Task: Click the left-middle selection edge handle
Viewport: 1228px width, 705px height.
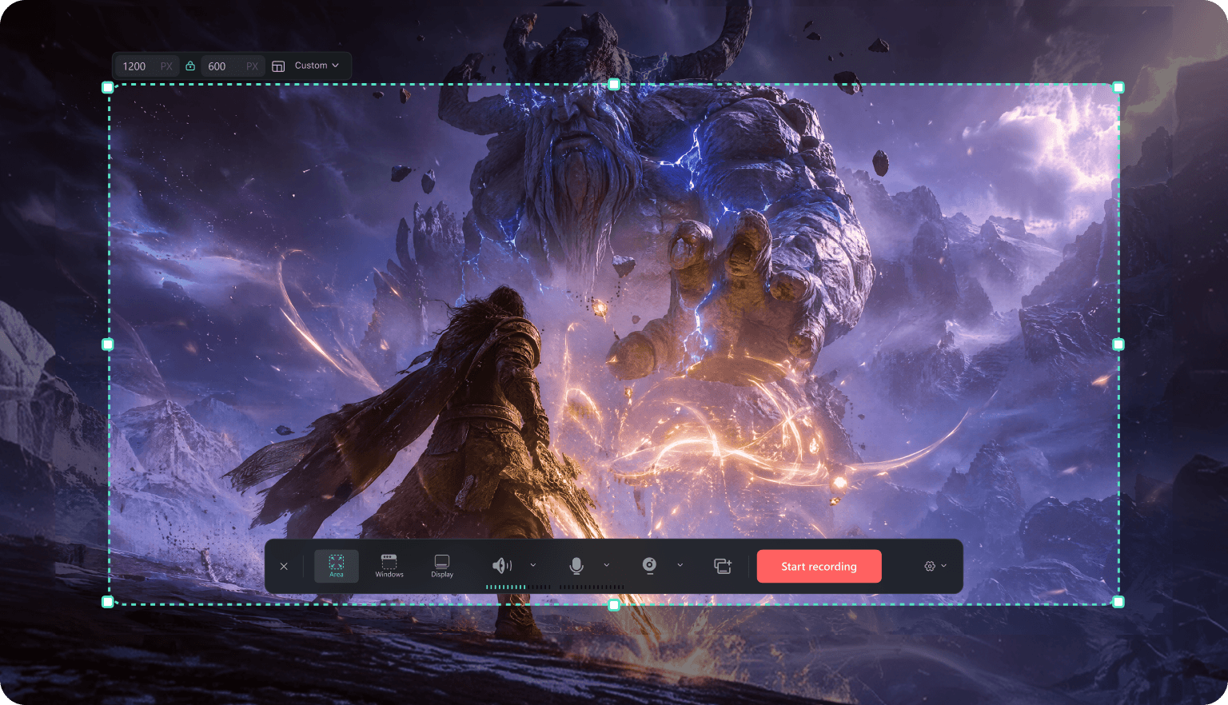Action: point(108,345)
